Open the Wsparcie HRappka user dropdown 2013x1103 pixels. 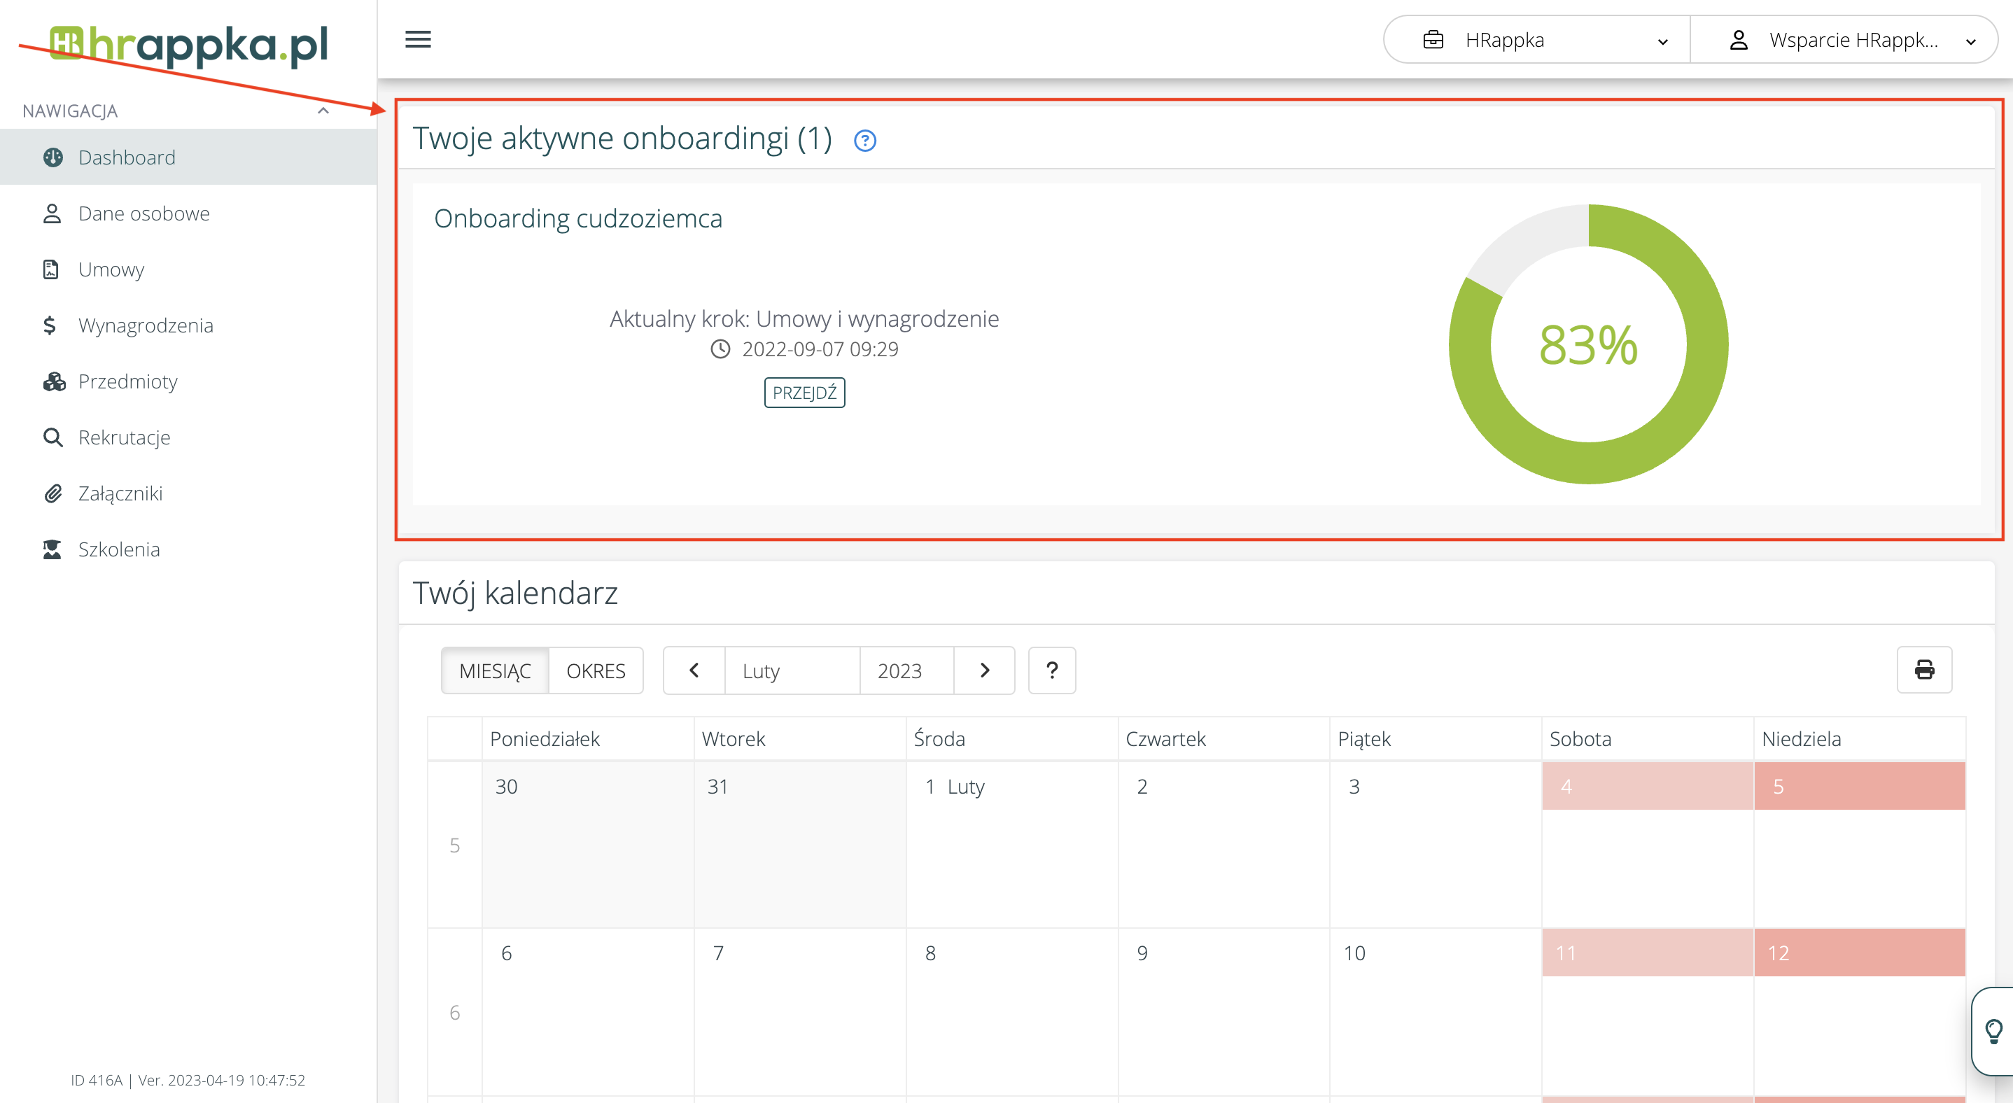1844,40
